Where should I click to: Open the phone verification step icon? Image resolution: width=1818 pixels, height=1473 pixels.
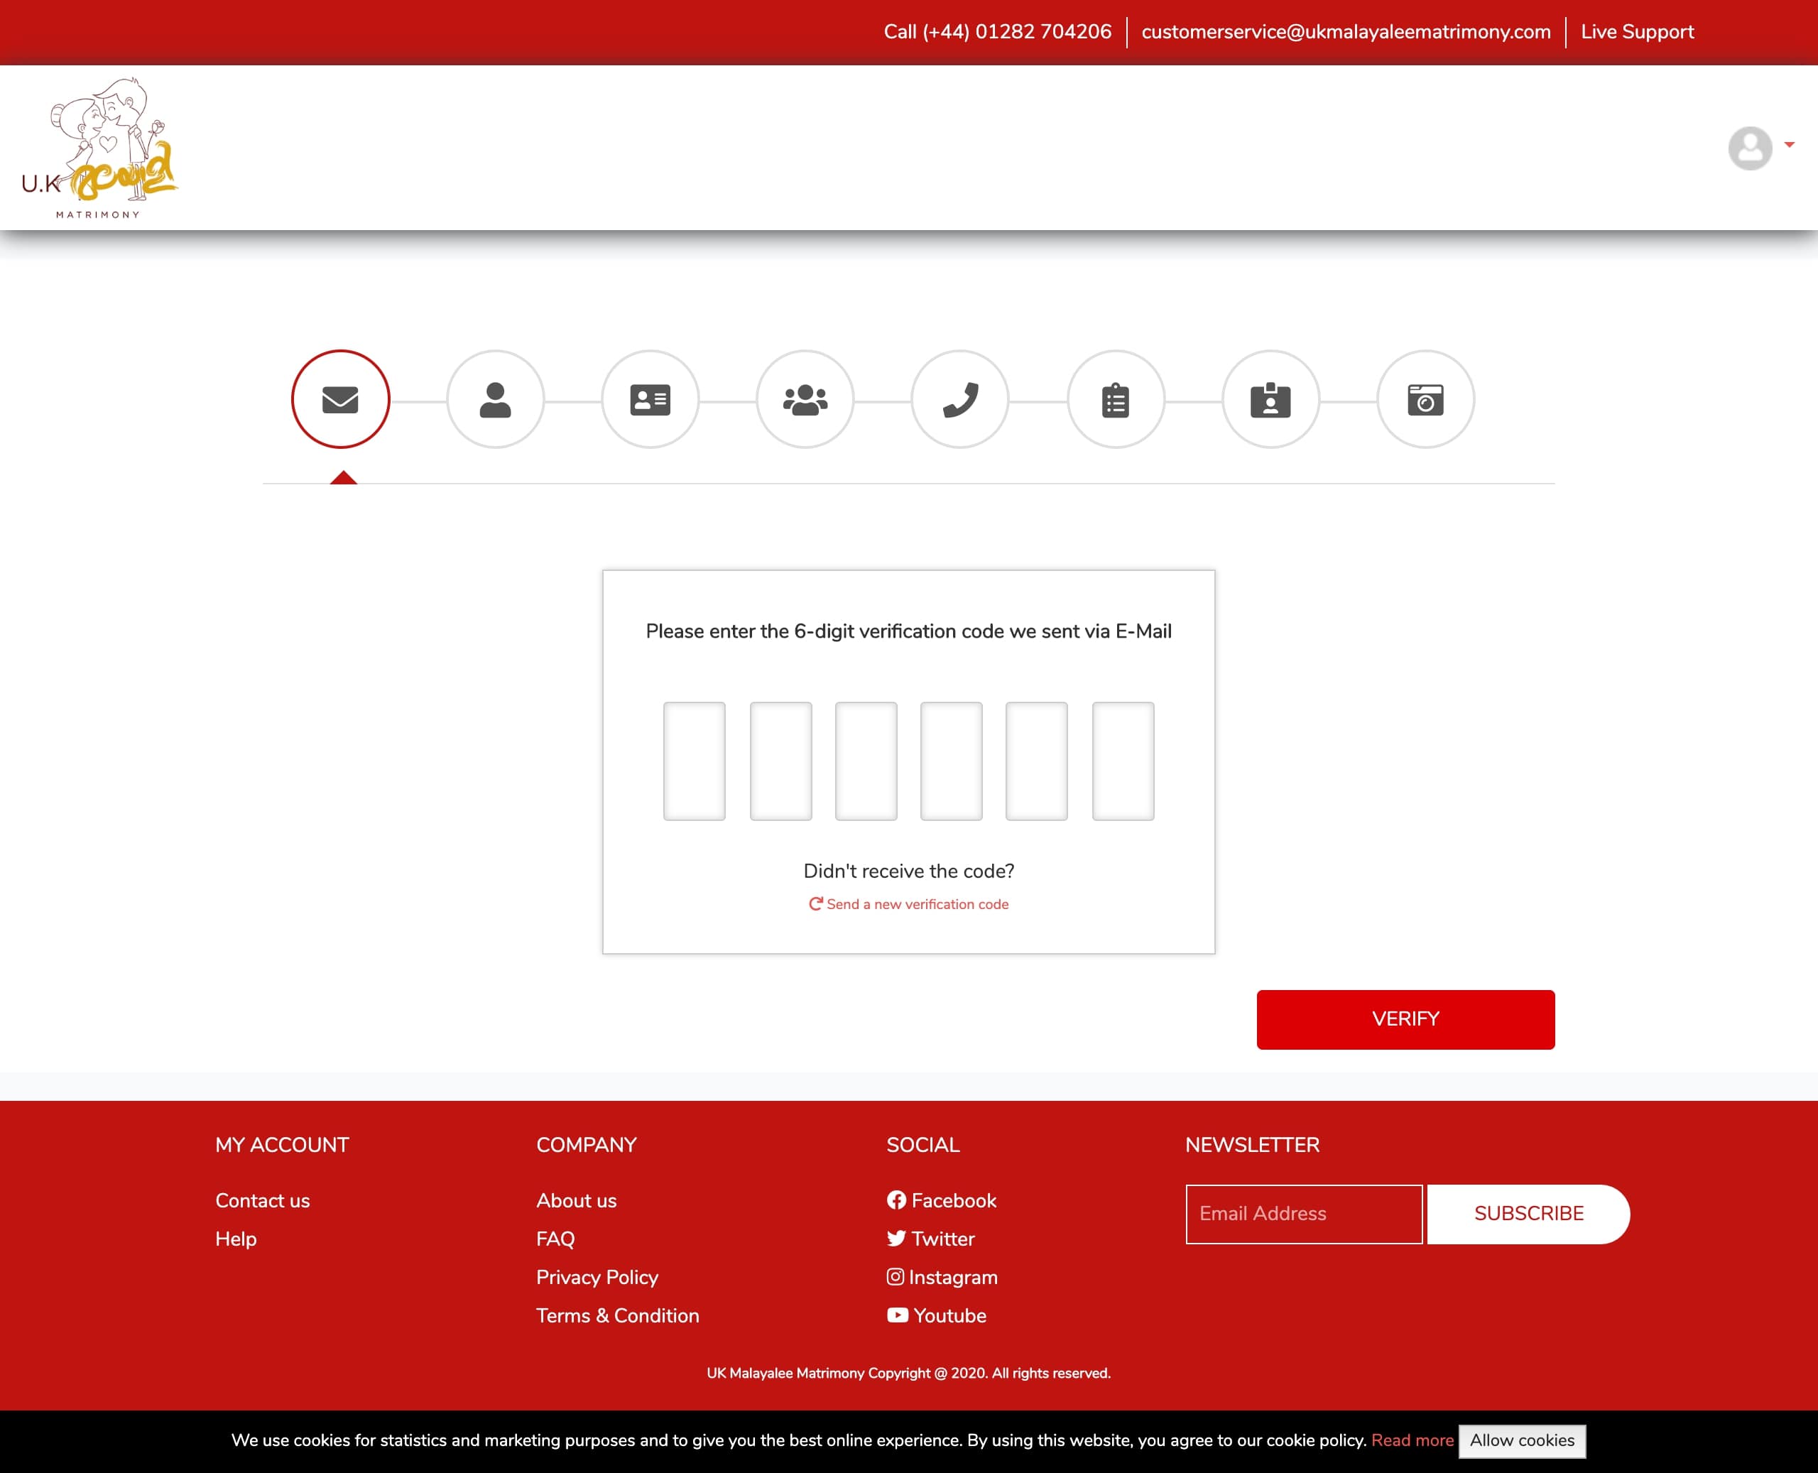click(960, 399)
